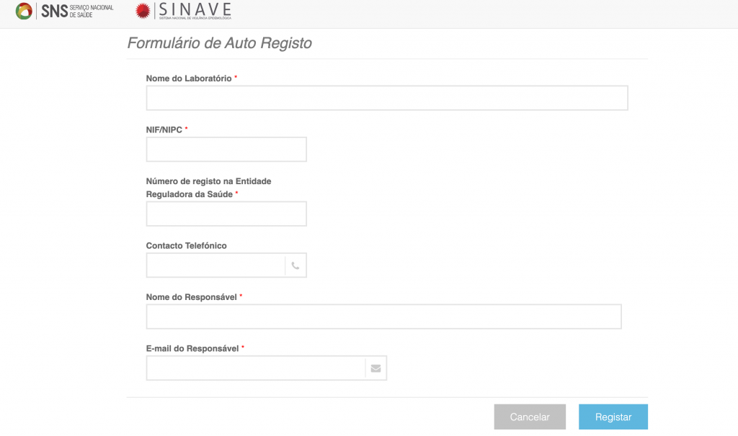
Task: Click the telephone icon in Contacto Telefónico field
Action: [x=295, y=265]
